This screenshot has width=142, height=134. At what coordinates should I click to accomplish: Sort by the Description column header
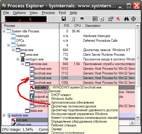[109, 26]
